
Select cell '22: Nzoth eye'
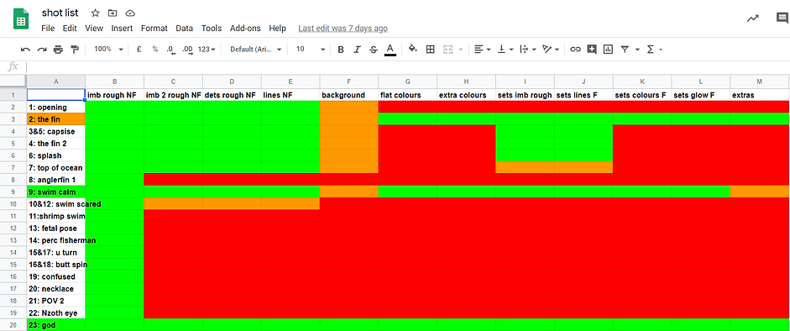pos(56,313)
